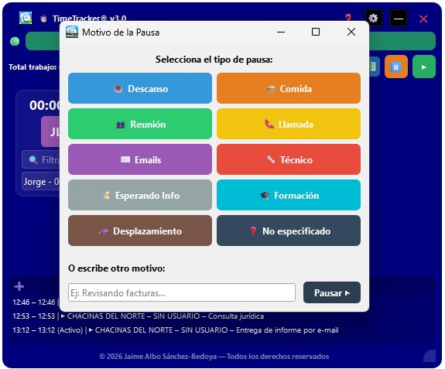
Task: Open TimeTracker settings gear icon
Action: (x=373, y=19)
